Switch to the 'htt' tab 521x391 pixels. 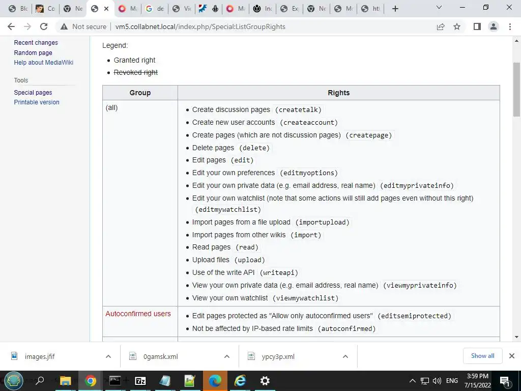pos(371,9)
